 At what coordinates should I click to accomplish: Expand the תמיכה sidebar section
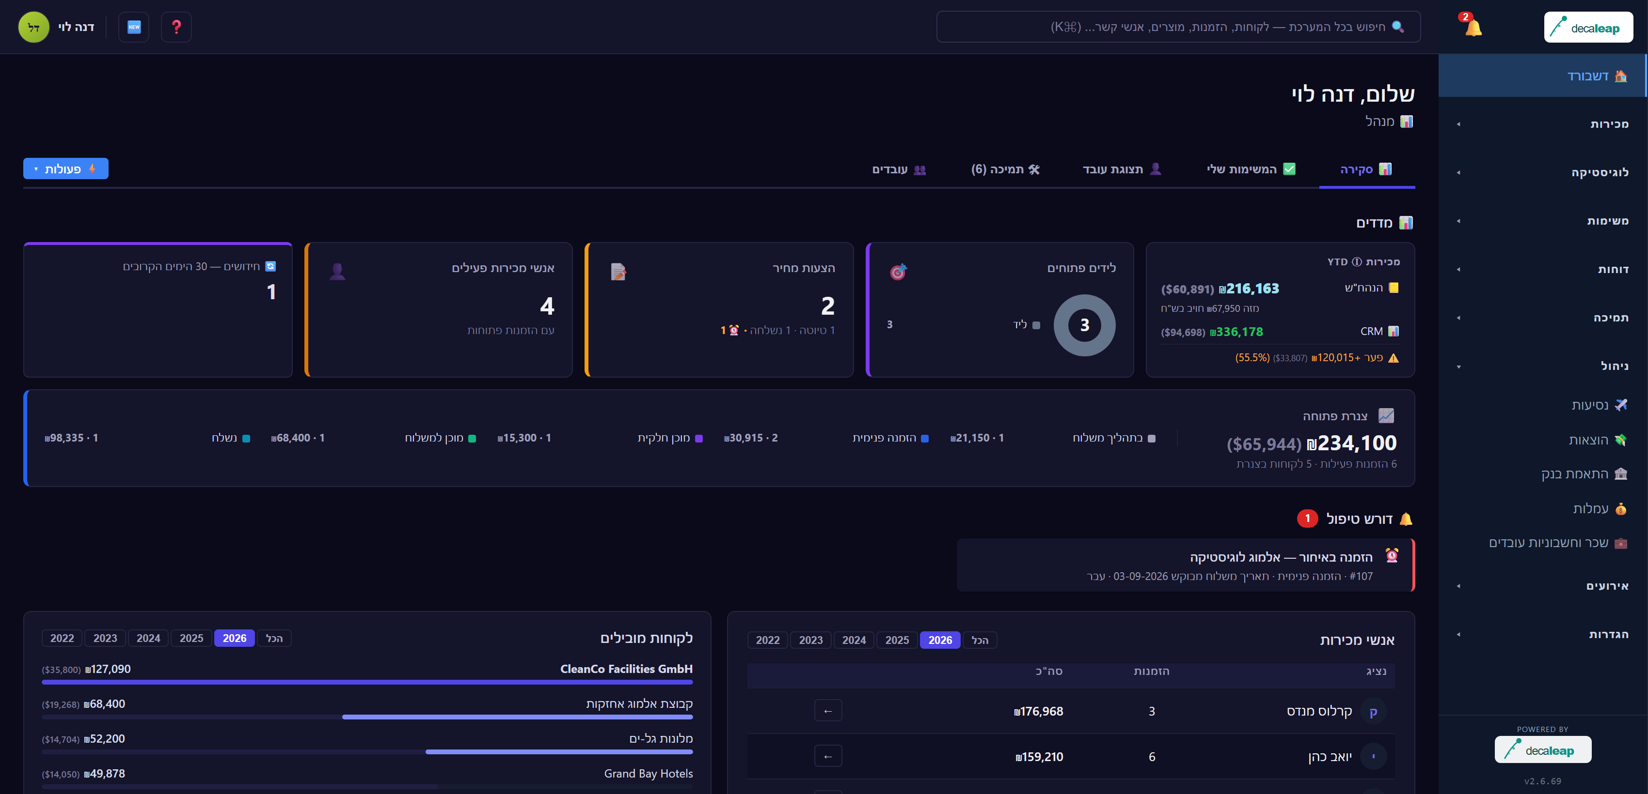(x=1542, y=318)
